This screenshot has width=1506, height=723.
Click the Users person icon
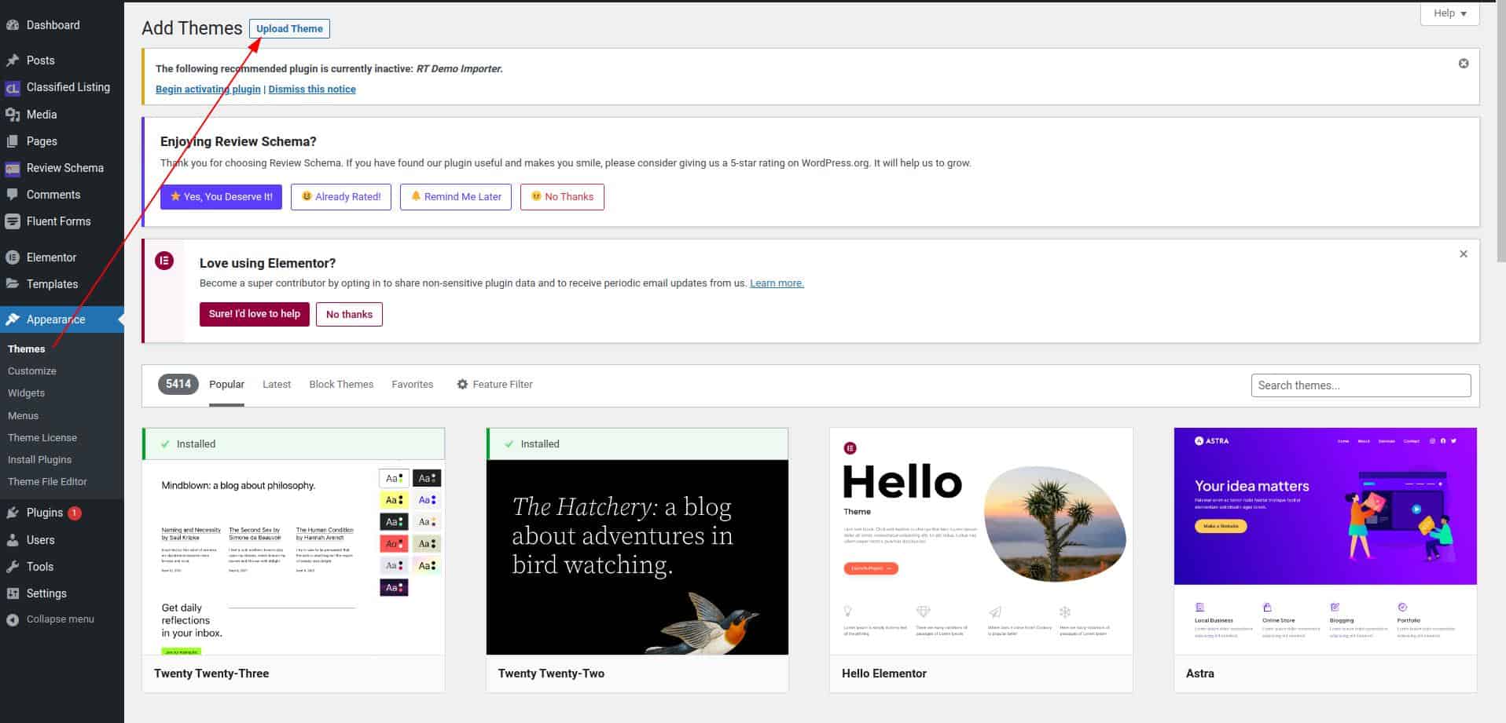13,540
